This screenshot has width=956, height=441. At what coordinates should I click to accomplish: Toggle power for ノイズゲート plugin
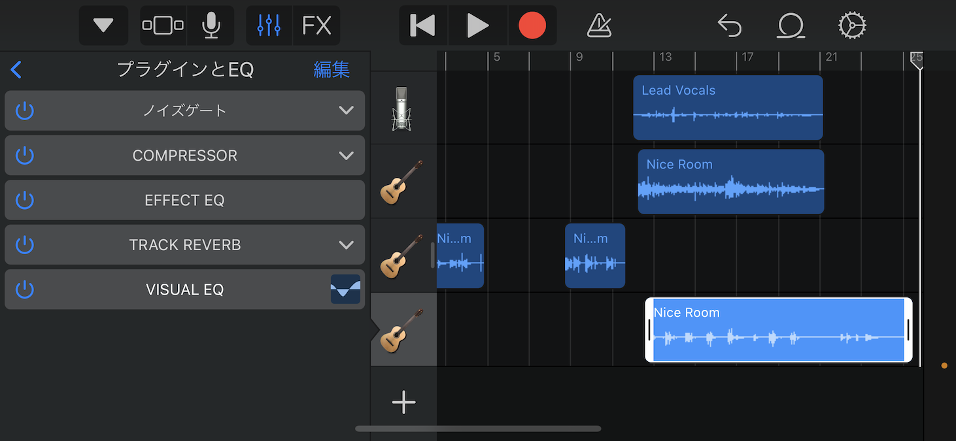[x=24, y=111]
